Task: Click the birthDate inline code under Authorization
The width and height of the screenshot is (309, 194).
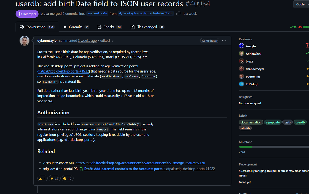Action: click(46, 124)
